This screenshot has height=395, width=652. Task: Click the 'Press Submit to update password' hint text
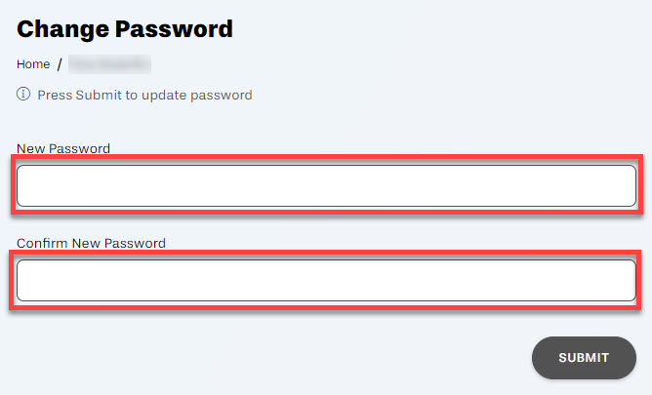coord(144,95)
